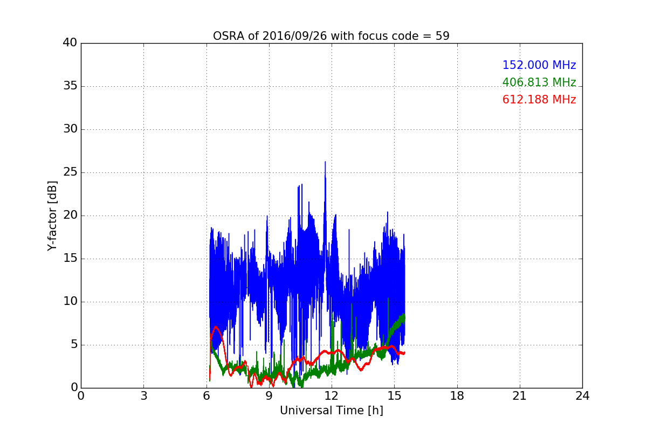647x431 pixels.
Task: Click the y-axis tick value 30
Action: pyautogui.click(x=70, y=129)
